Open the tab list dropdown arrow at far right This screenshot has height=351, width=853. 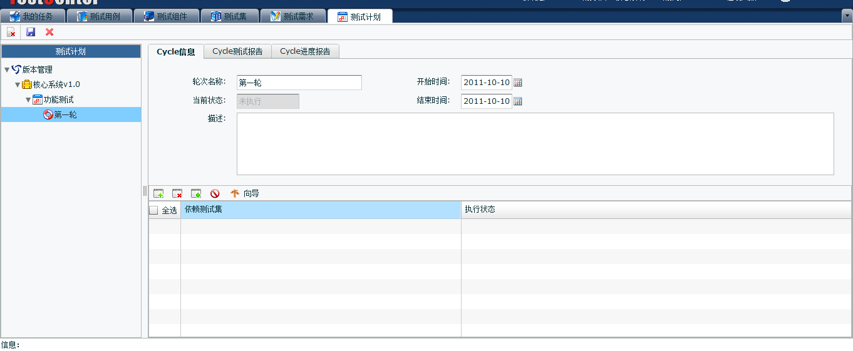point(846,16)
